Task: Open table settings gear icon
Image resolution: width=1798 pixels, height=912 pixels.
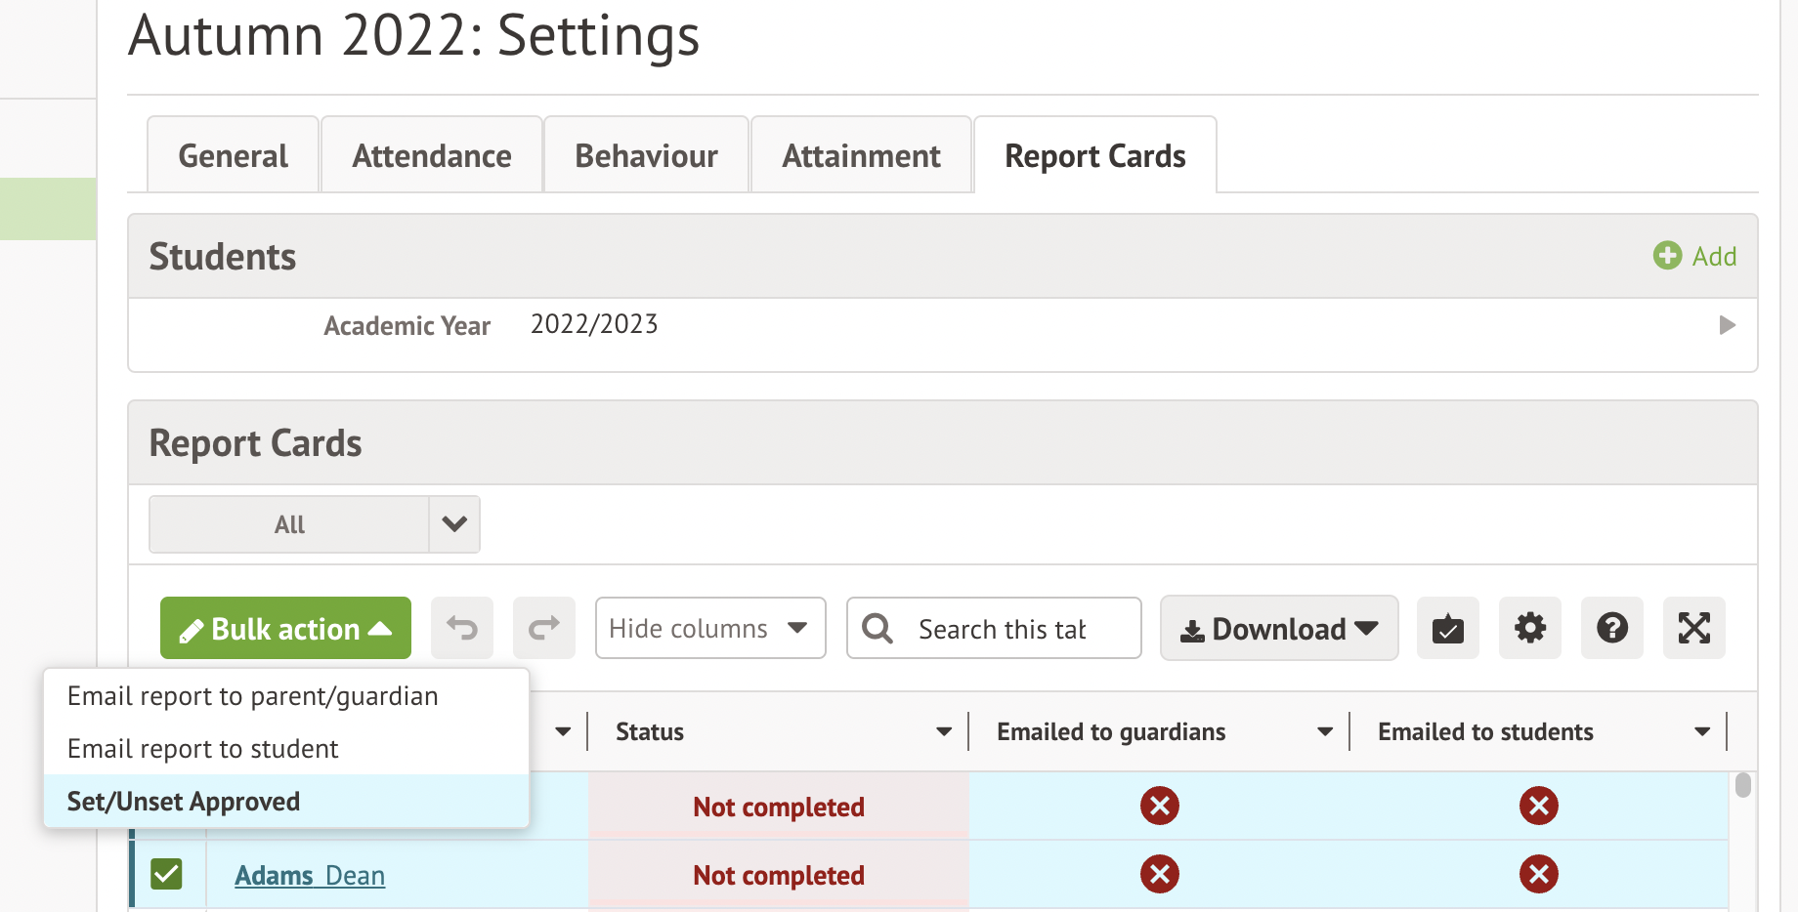Action: tap(1529, 628)
